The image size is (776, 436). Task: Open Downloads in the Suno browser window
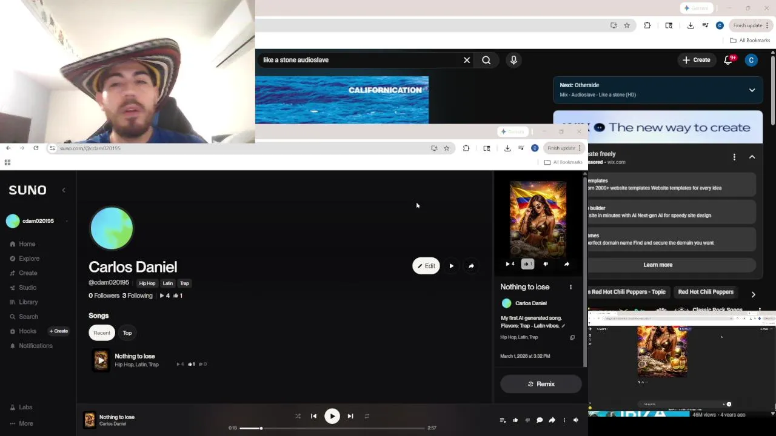coord(507,148)
